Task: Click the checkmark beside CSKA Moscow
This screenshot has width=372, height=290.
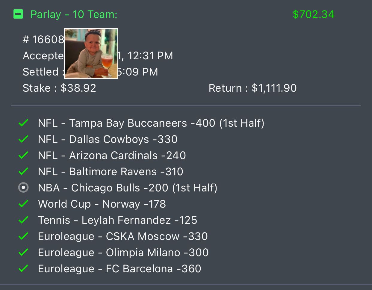Action: [x=23, y=236]
